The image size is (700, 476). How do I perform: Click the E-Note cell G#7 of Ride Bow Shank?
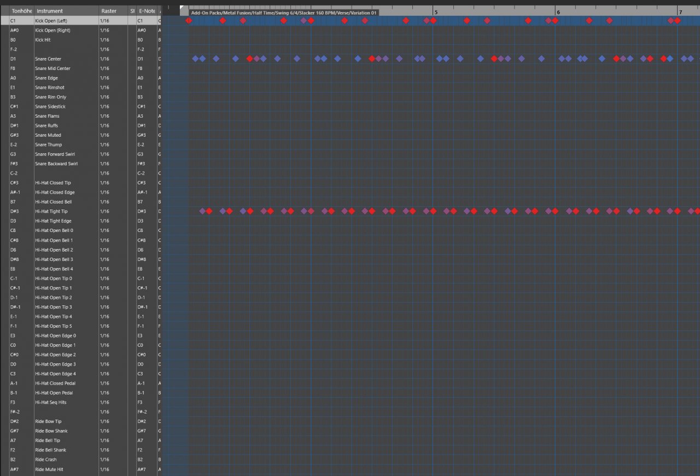coord(147,431)
